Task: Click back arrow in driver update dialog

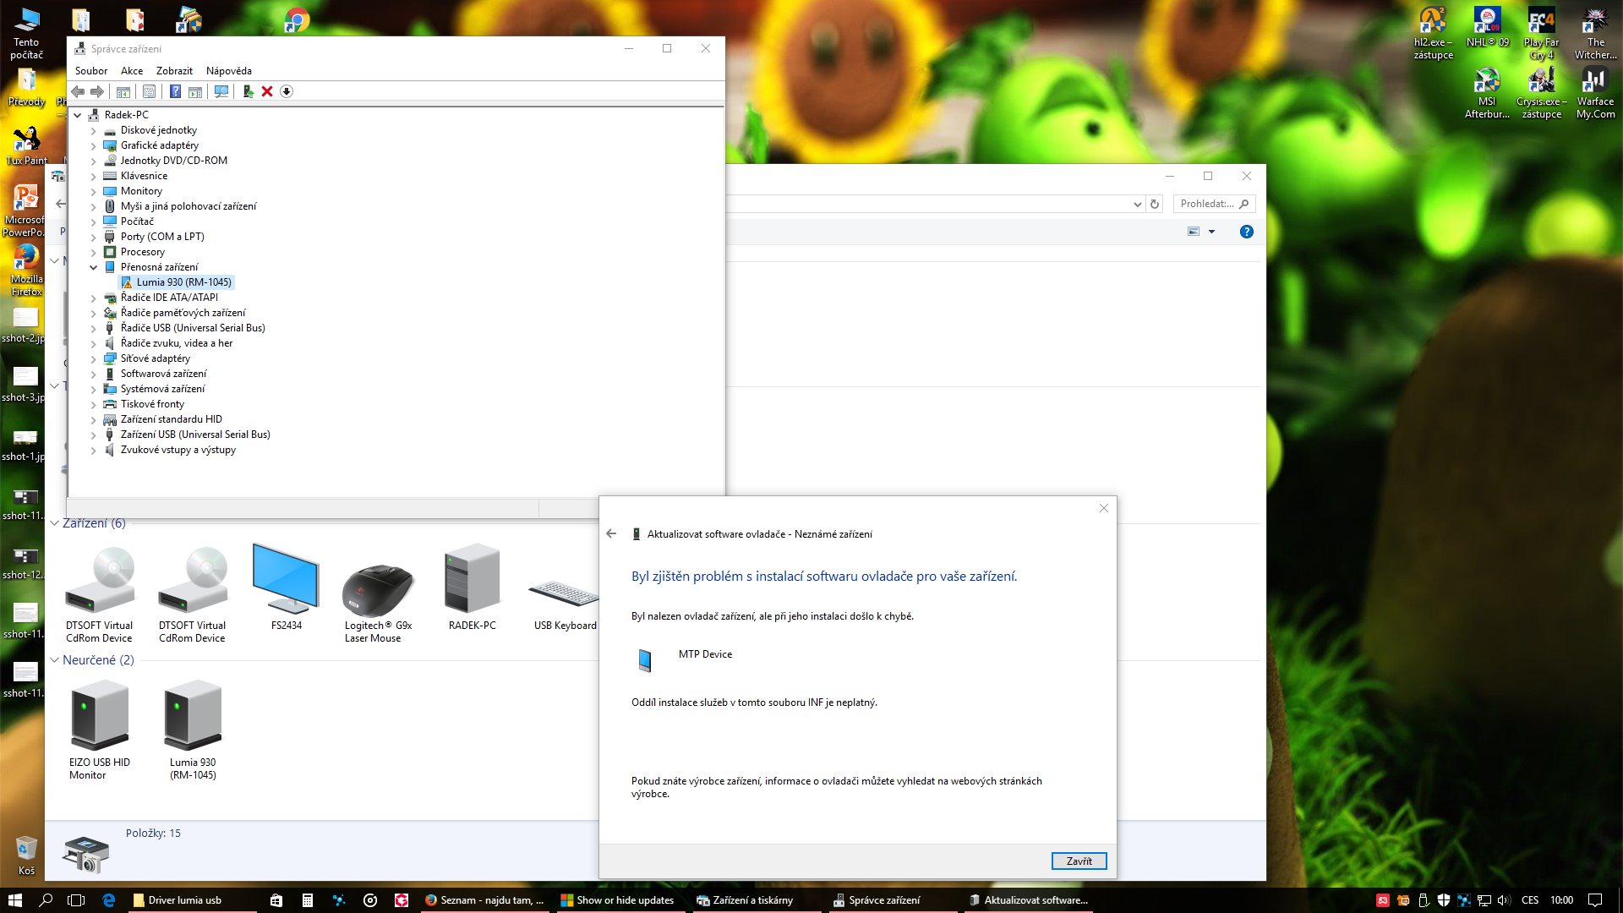Action: [x=611, y=533]
